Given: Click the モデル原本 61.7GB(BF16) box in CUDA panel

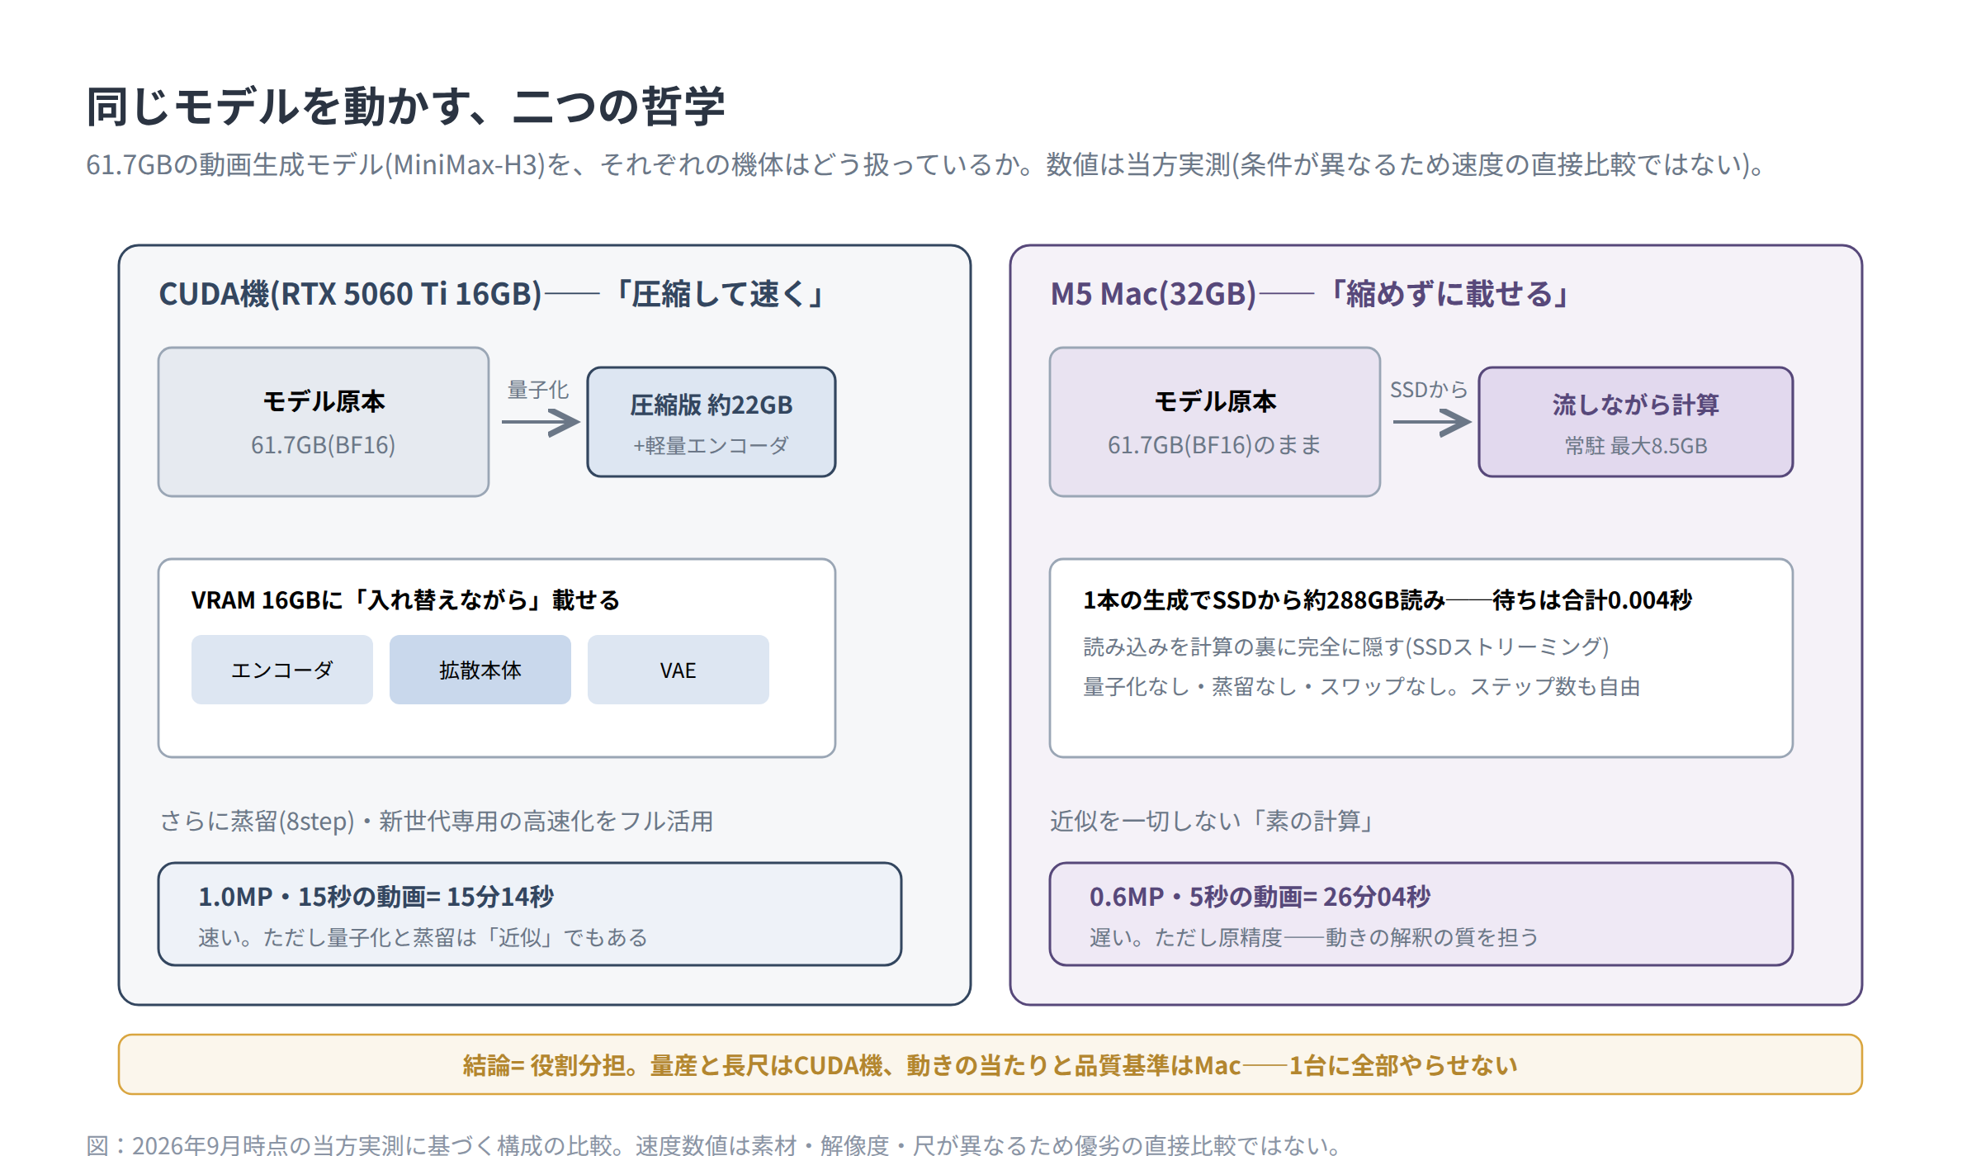Looking at the screenshot, I should 324,422.
